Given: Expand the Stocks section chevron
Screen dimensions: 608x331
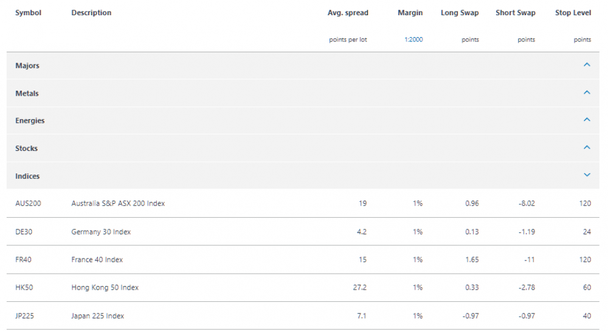Looking at the screenshot, I should [587, 147].
